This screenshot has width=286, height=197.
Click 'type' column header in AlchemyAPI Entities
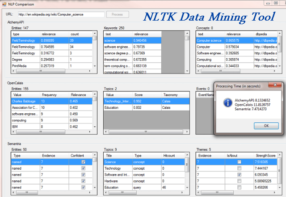[25, 34]
